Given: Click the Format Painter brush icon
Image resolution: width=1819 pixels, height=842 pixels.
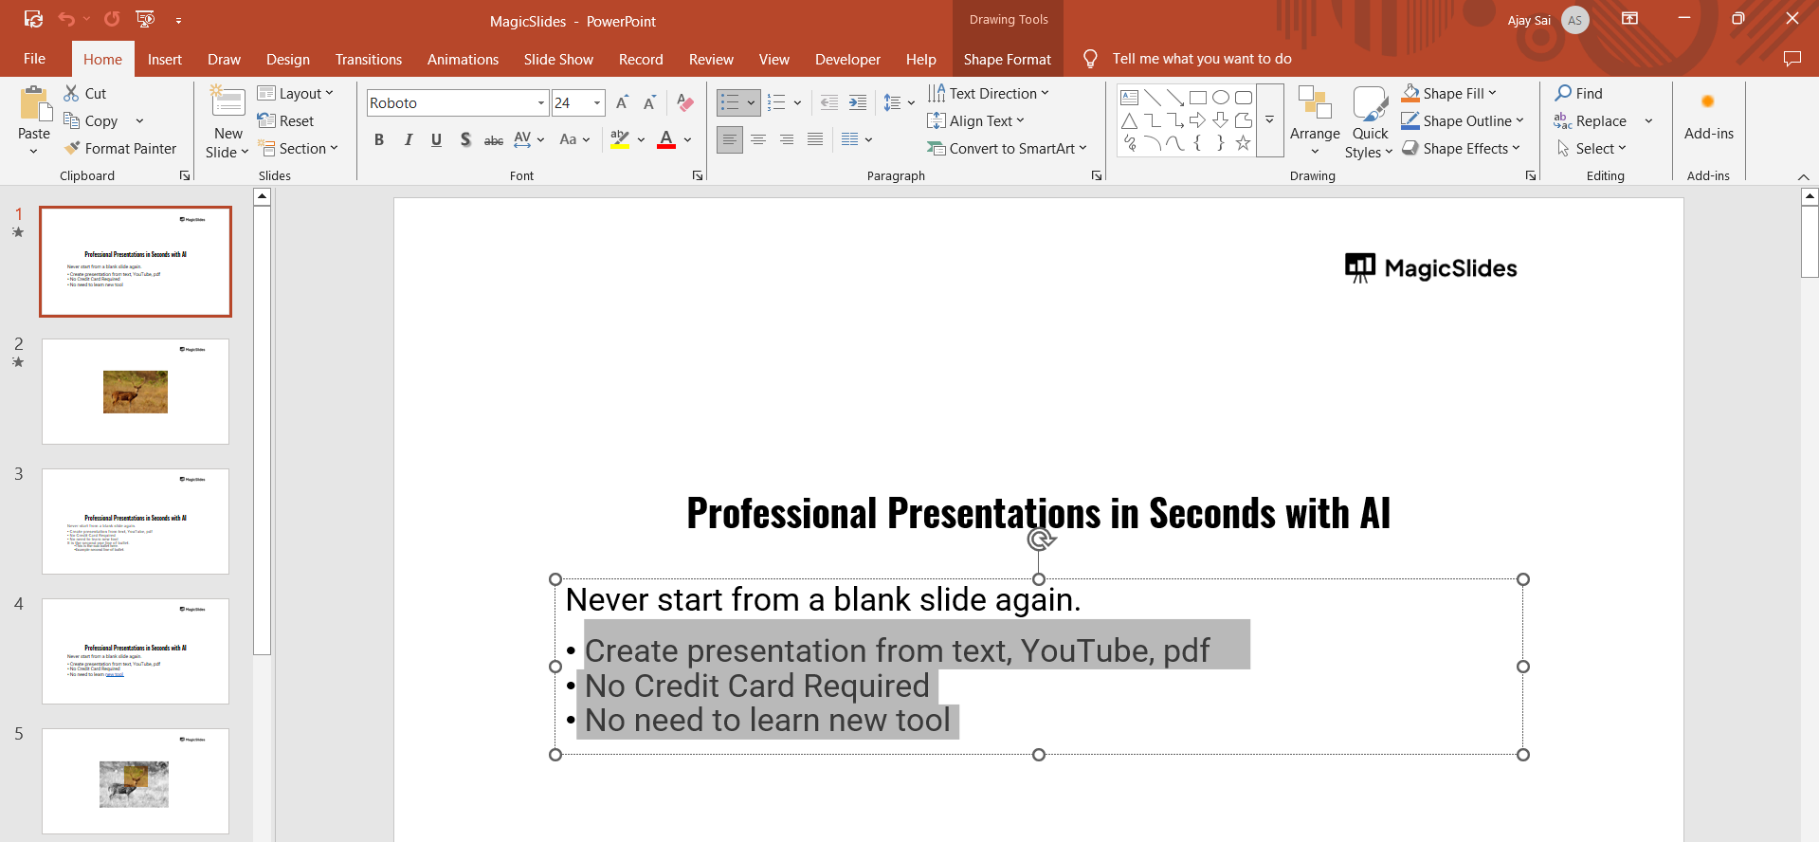Looking at the screenshot, I should click(72, 148).
